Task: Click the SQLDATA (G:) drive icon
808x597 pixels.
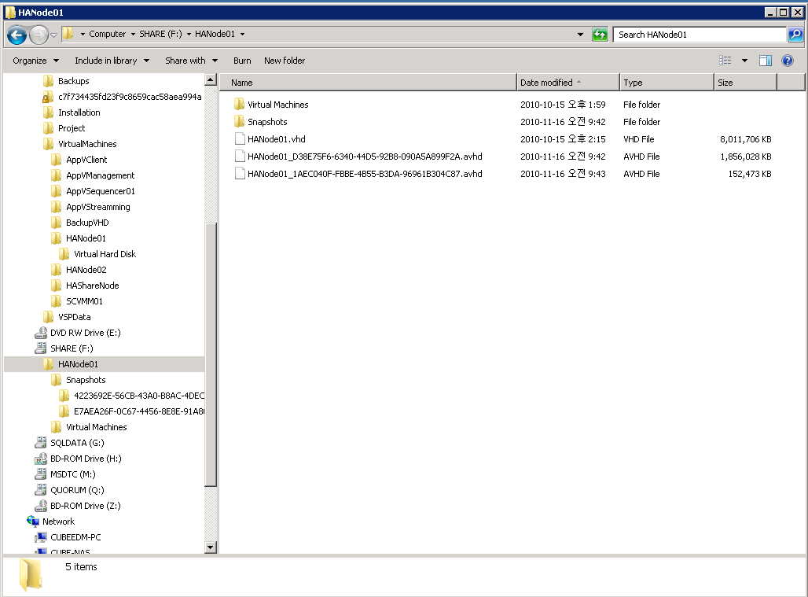Action: (41, 443)
